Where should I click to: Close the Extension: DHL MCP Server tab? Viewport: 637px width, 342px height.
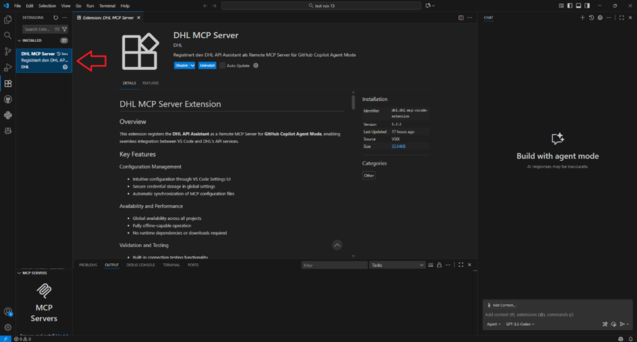coord(138,18)
